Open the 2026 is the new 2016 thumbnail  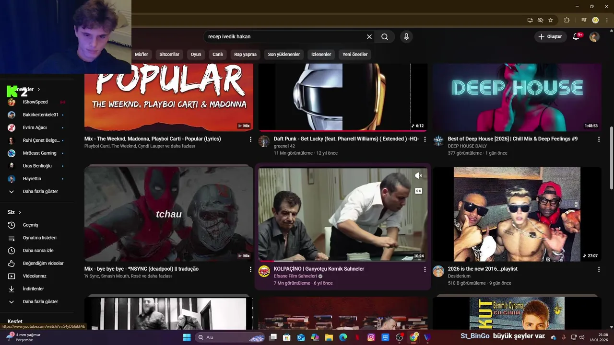coord(517,214)
